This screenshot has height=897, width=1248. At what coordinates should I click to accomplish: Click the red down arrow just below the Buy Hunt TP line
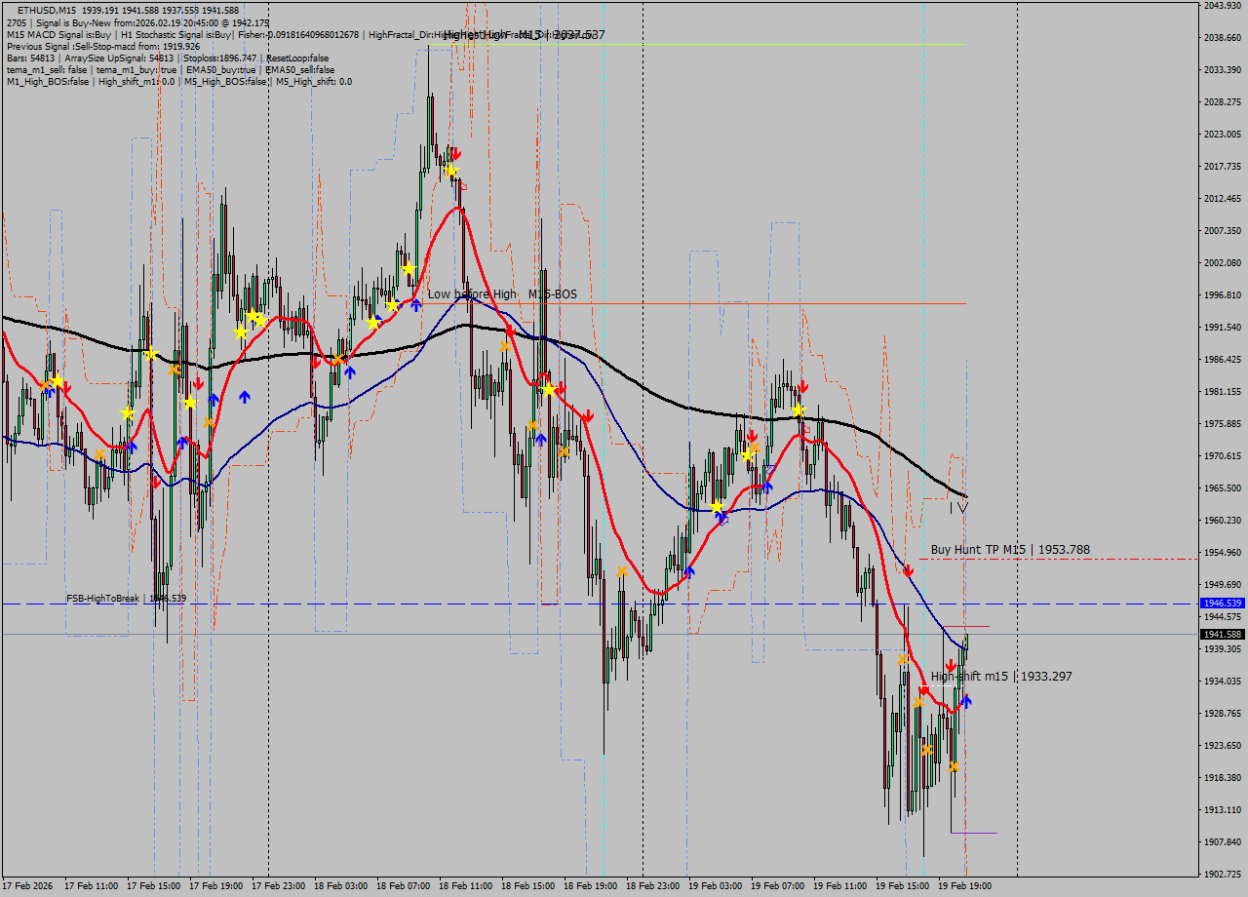coord(909,570)
